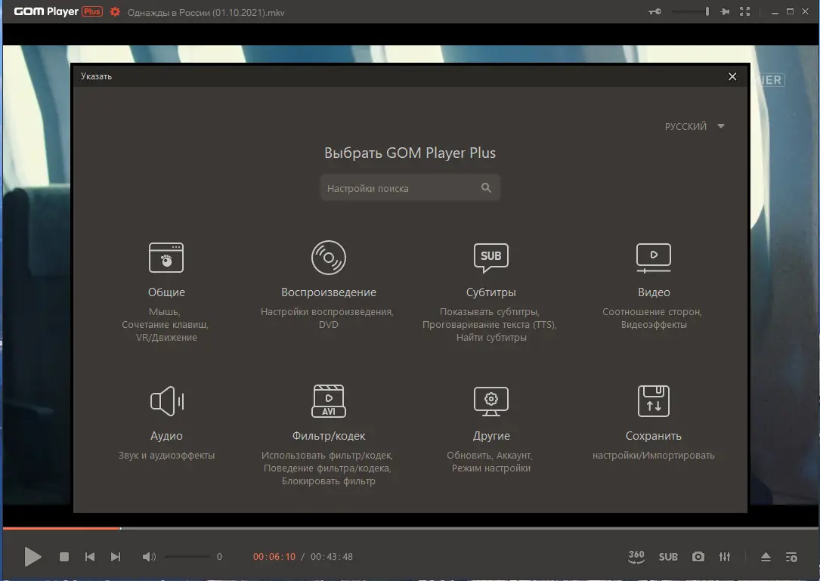
Task: Click total duration 00:43:48
Action: (x=332, y=557)
